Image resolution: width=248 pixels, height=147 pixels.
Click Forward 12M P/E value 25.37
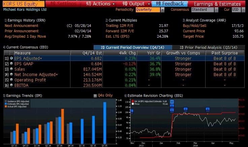tap(163, 31)
